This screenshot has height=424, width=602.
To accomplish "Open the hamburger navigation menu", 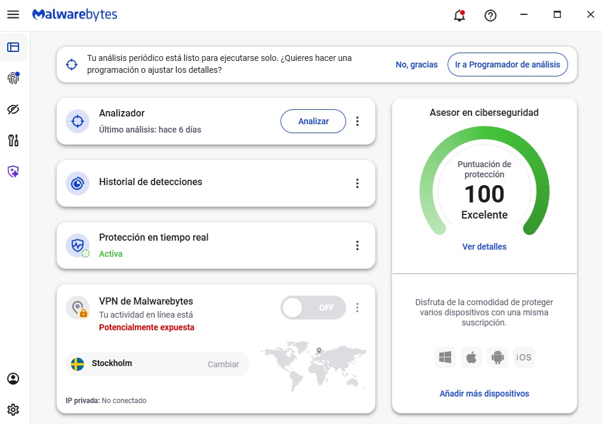I will [x=13, y=14].
